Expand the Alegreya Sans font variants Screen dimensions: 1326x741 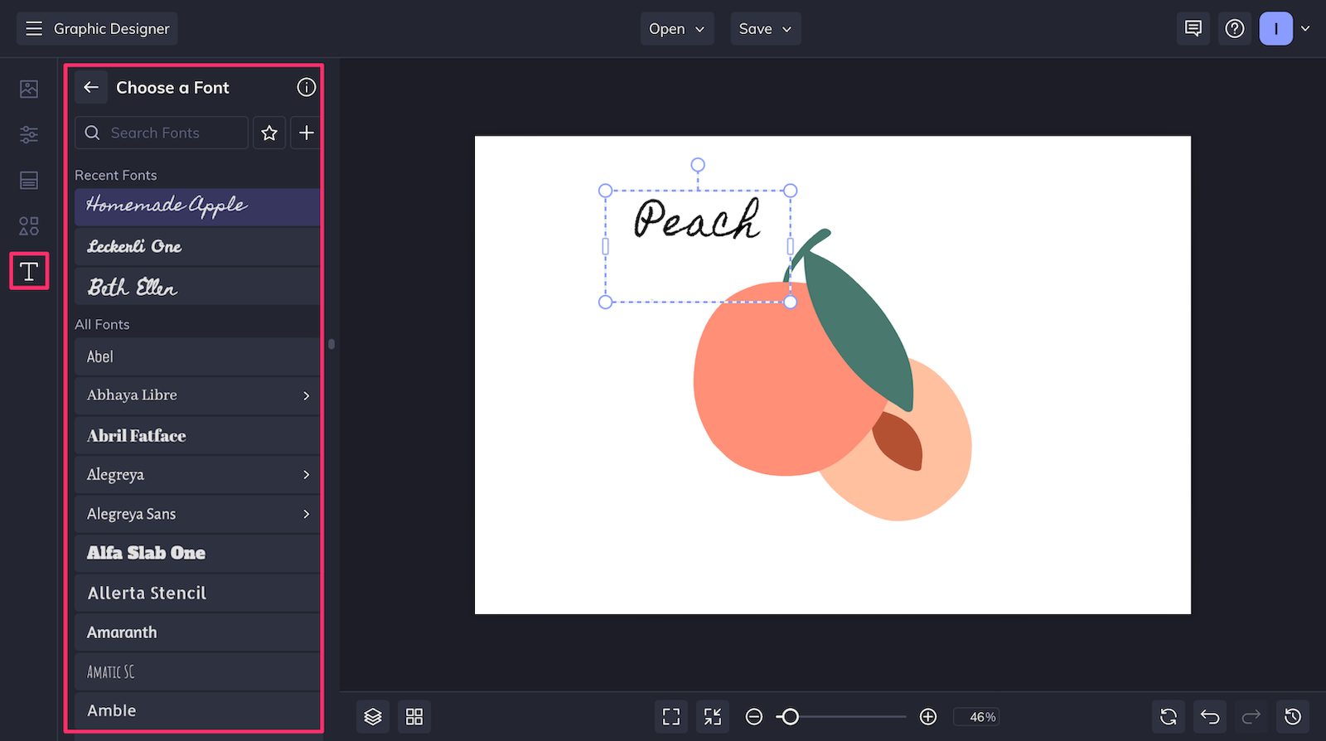click(307, 514)
